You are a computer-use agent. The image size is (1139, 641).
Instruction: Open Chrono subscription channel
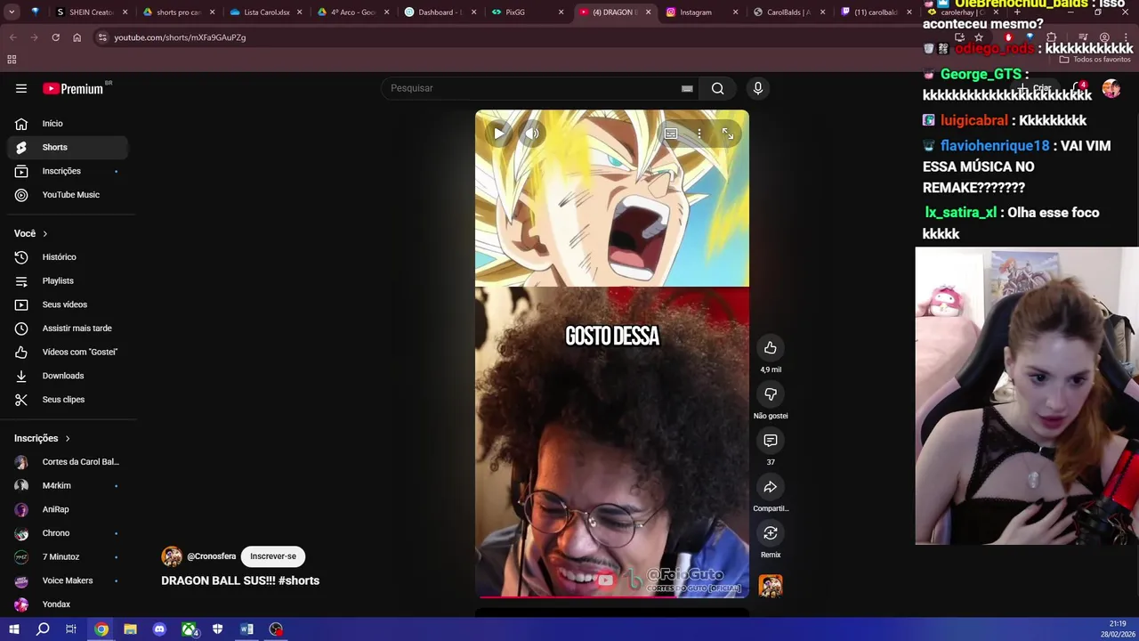coord(68,533)
